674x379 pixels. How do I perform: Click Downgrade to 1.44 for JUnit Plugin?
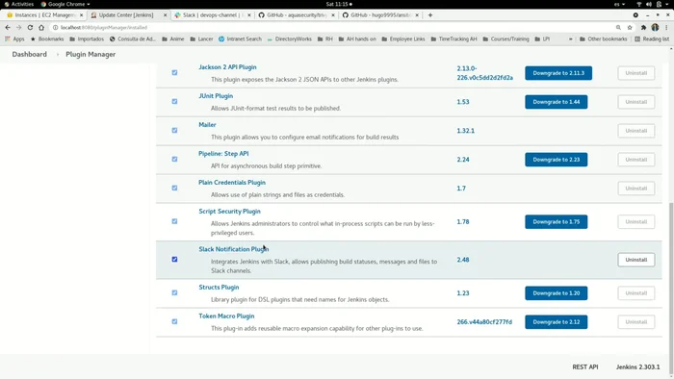point(556,102)
